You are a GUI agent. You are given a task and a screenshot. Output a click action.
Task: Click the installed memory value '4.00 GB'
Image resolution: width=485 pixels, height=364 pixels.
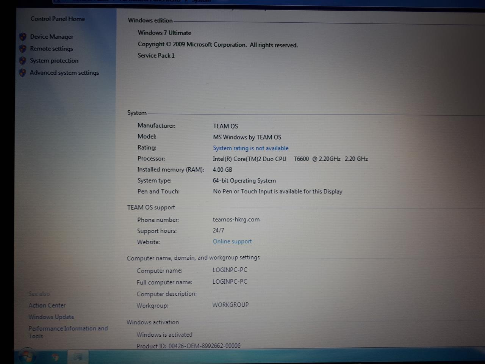(222, 170)
